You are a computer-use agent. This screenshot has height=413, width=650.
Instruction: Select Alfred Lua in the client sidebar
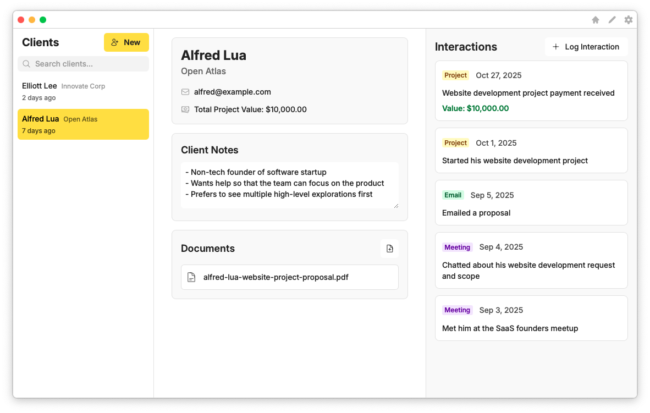point(83,124)
